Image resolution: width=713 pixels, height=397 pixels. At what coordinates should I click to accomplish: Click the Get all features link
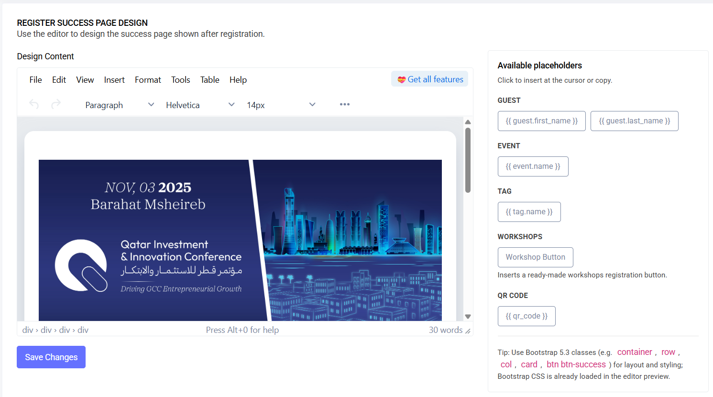click(x=434, y=78)
